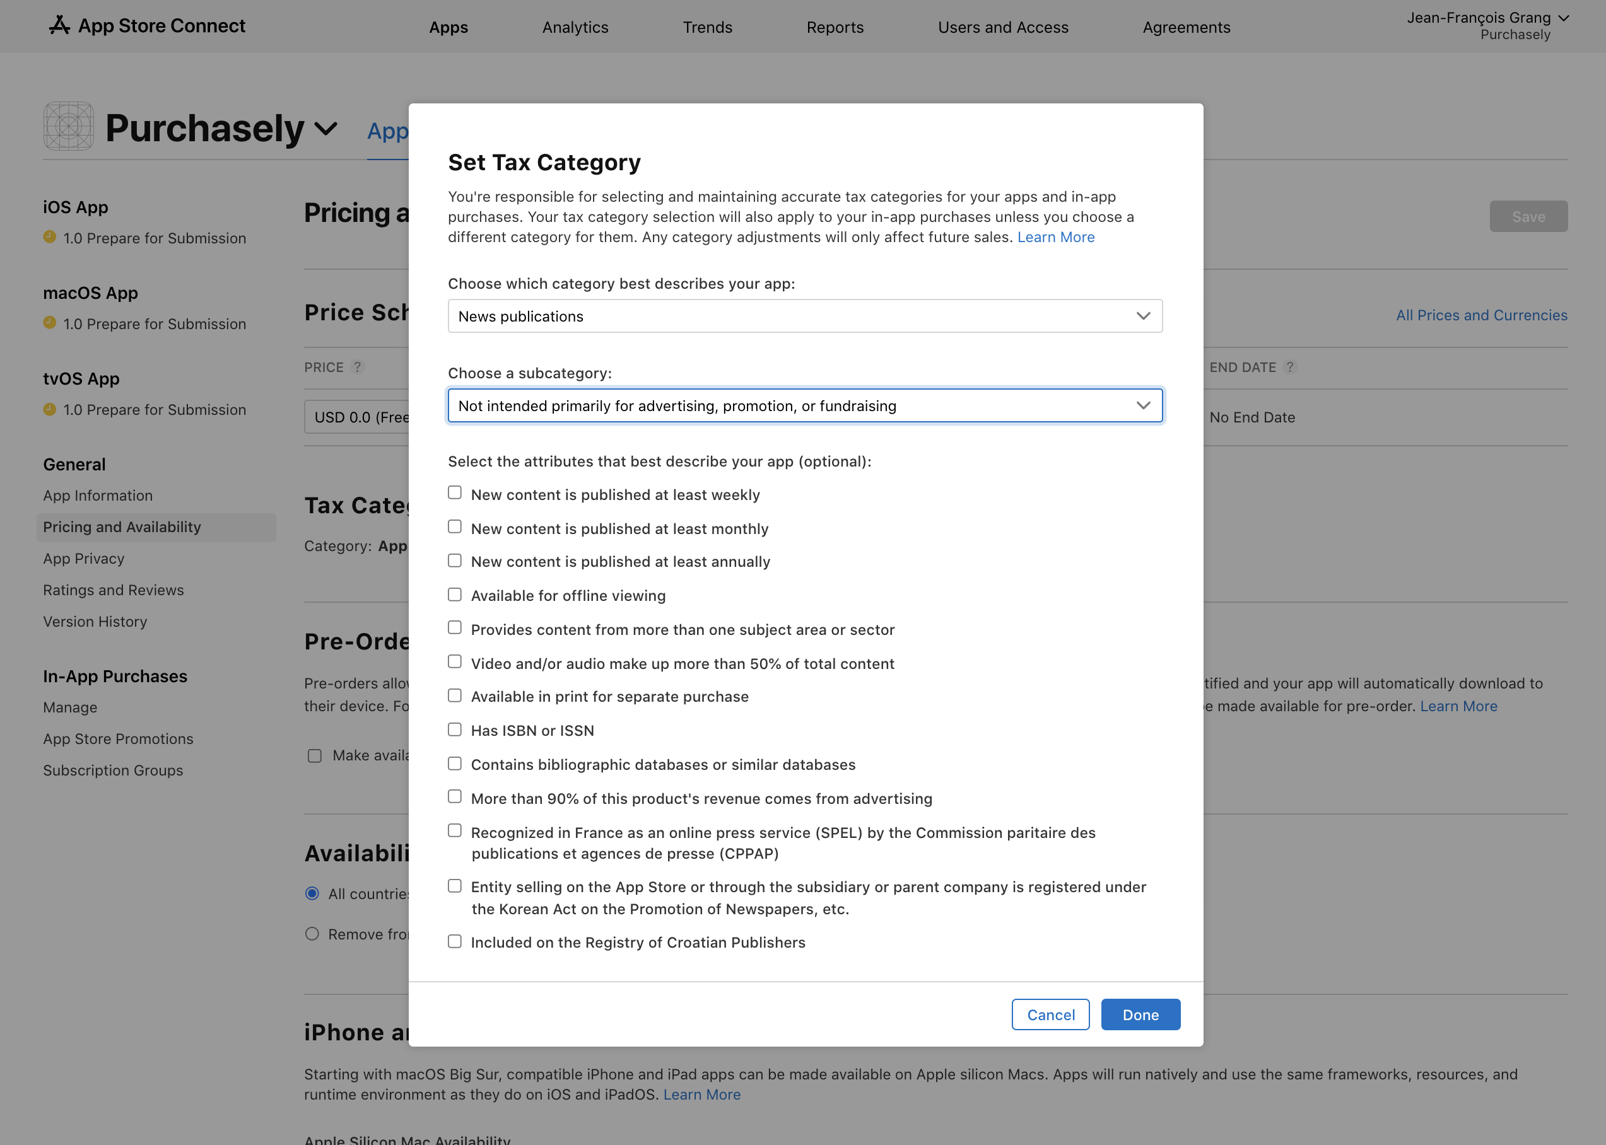This screenshot has height=1145, width=1606.
Task: Click the App Store Connect logo icon
Action: [59, 25]
